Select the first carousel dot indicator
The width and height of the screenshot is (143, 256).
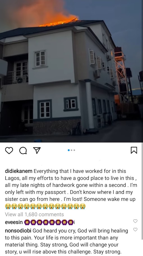coord(69,150)
